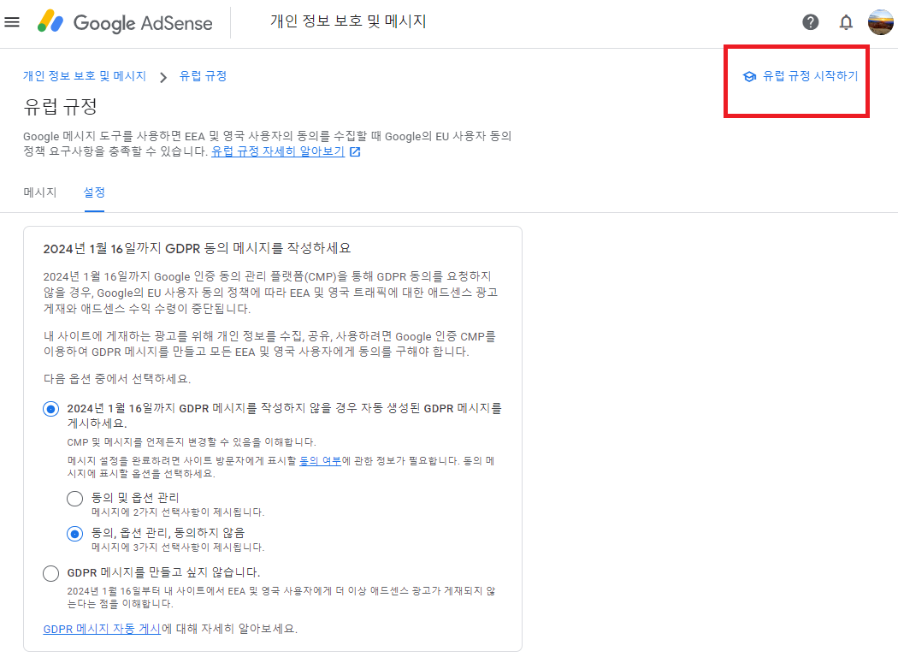The width and height of the screenshot is (898, 657).
Task: Go to 개인 정보 보호 및 메시지 breadcrumb
Action: click(85, 76)
